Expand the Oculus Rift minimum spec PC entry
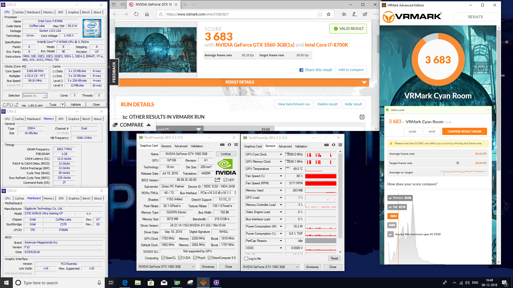This screenshot has height=288, width=513. click(391, 234)
